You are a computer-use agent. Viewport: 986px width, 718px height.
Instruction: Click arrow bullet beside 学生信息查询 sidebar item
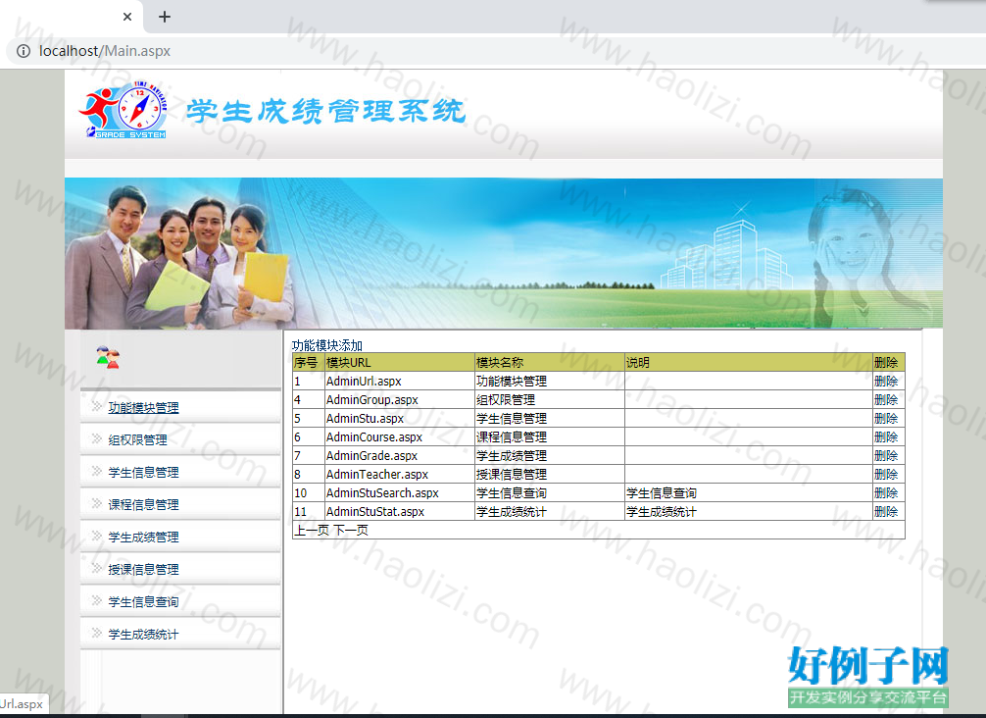(x=96, y=600)
